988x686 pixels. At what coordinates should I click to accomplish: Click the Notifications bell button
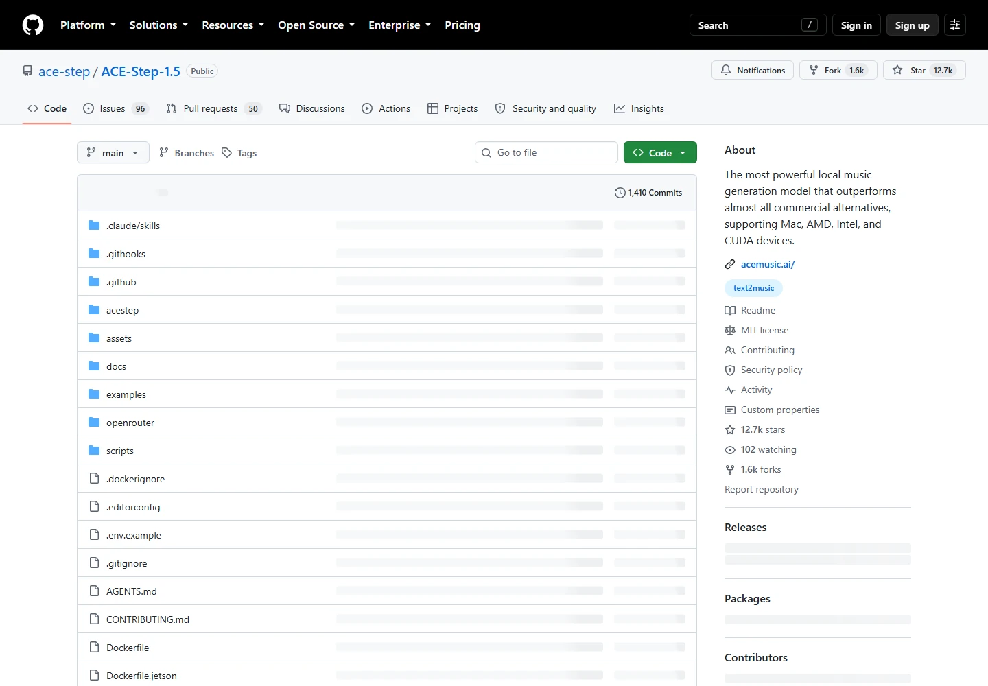click(x=753, y=71)
